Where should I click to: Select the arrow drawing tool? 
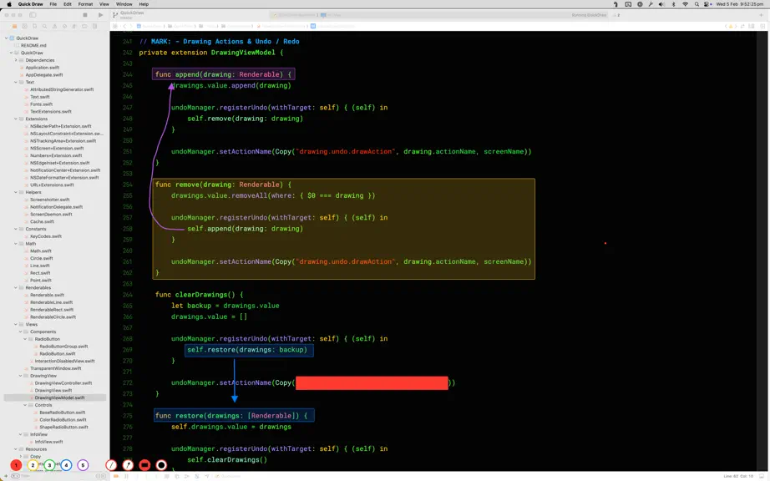tap(128, 465)
